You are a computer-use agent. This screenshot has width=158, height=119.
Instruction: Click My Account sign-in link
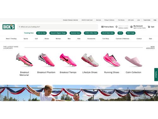coord(139,27)
